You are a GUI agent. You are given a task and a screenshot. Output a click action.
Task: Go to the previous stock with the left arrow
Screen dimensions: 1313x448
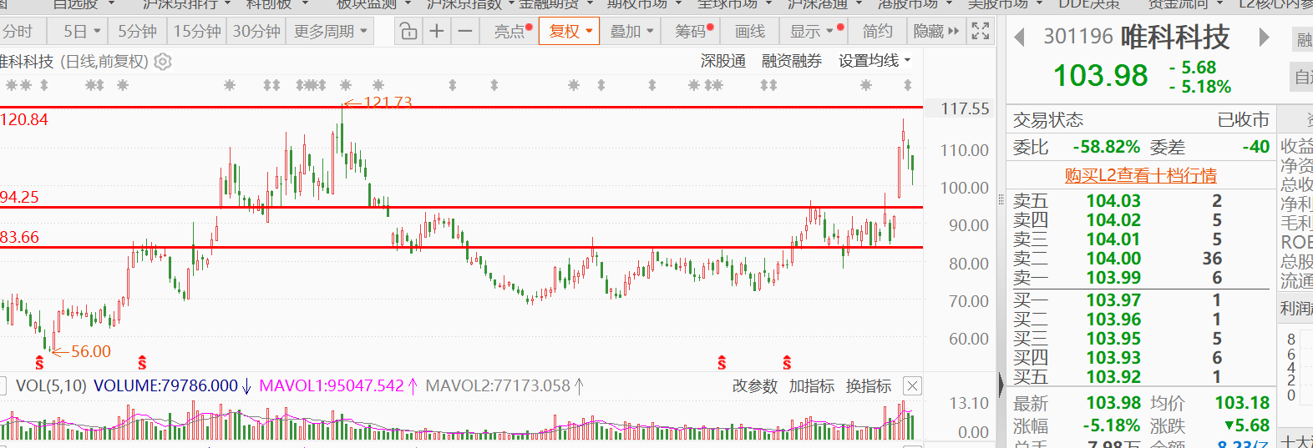point(1019,38)
